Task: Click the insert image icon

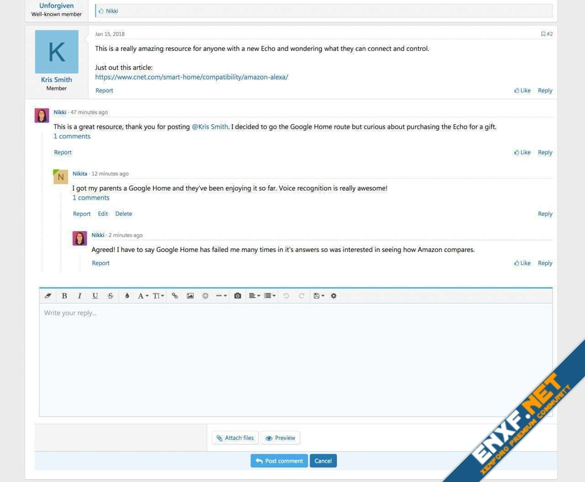Action: click(x=190, y=296)
